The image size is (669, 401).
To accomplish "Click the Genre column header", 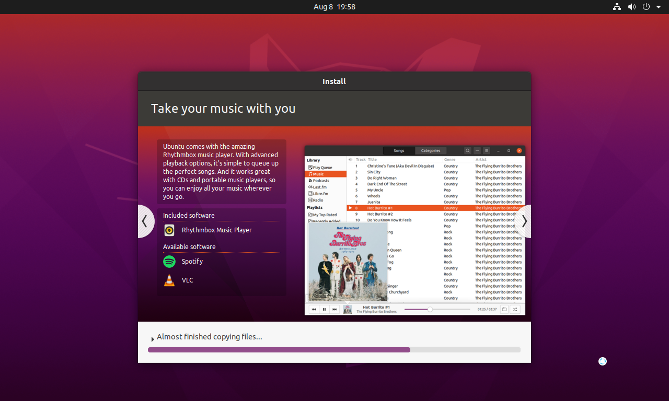I will point(449,159).
